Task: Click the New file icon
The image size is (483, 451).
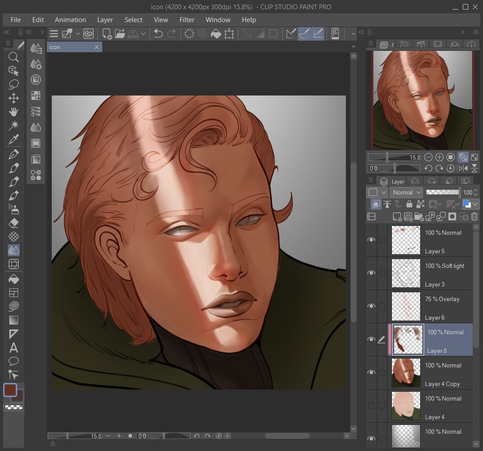Action: click(x=107, y=33)
